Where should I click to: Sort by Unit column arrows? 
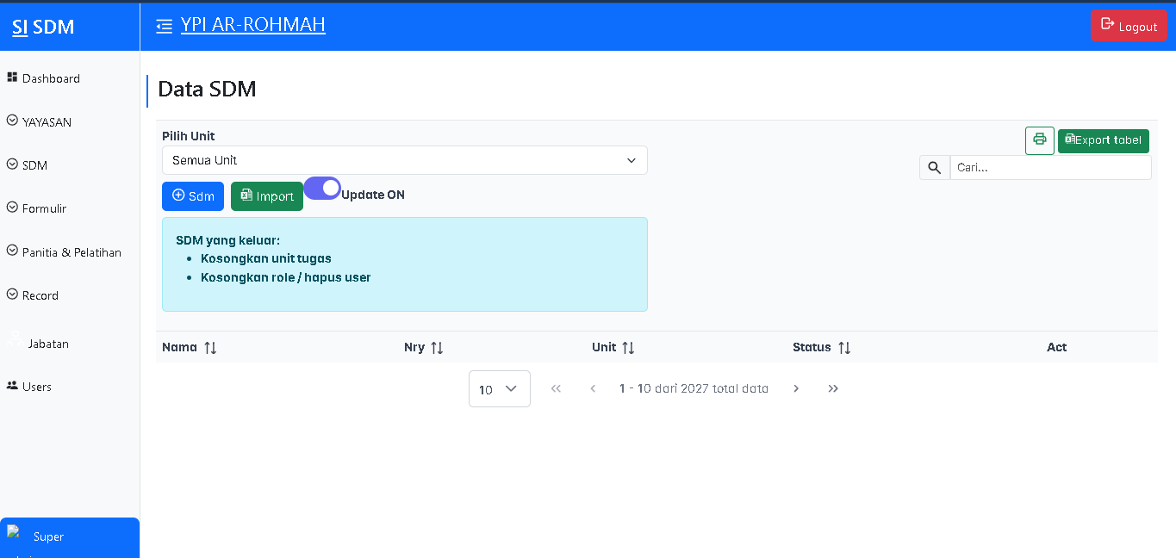[x=628, y=348]
